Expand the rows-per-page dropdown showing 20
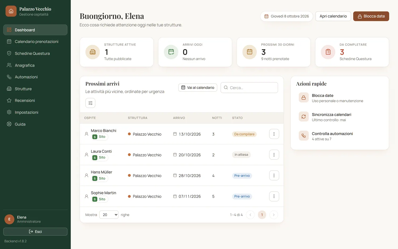The height and width of the screenshot is (249, 398). (x=109, y=215)
